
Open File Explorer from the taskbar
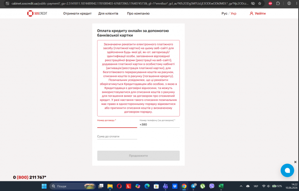pyautogui.click(x=110, y=186)
